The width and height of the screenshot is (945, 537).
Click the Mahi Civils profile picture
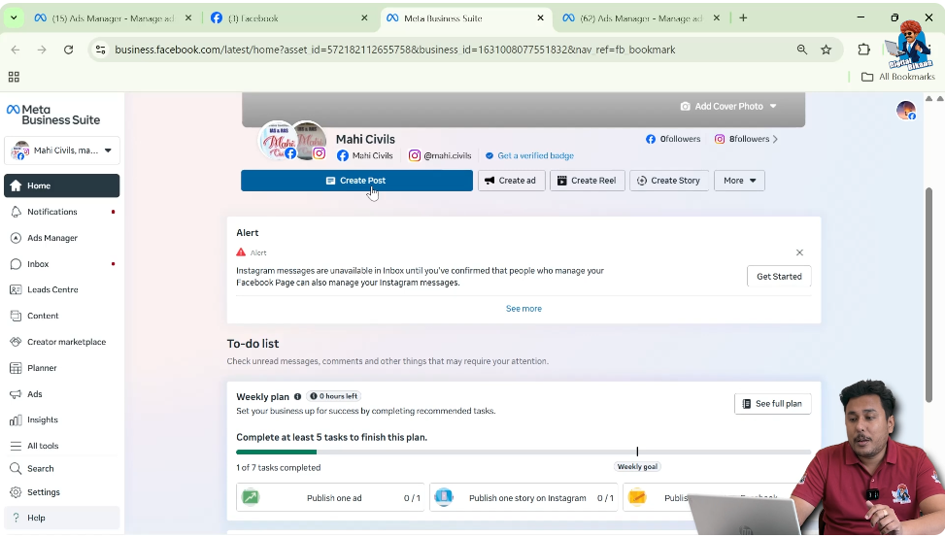click(x=278, y=141)
